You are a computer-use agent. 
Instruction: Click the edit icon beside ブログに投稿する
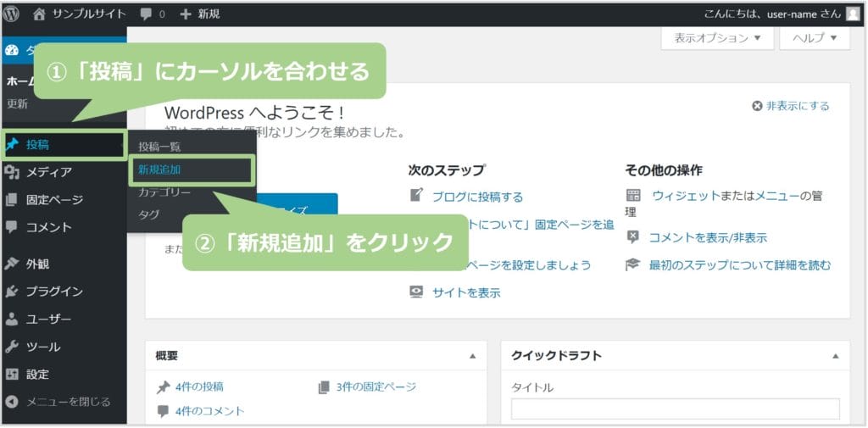(416, 195)
